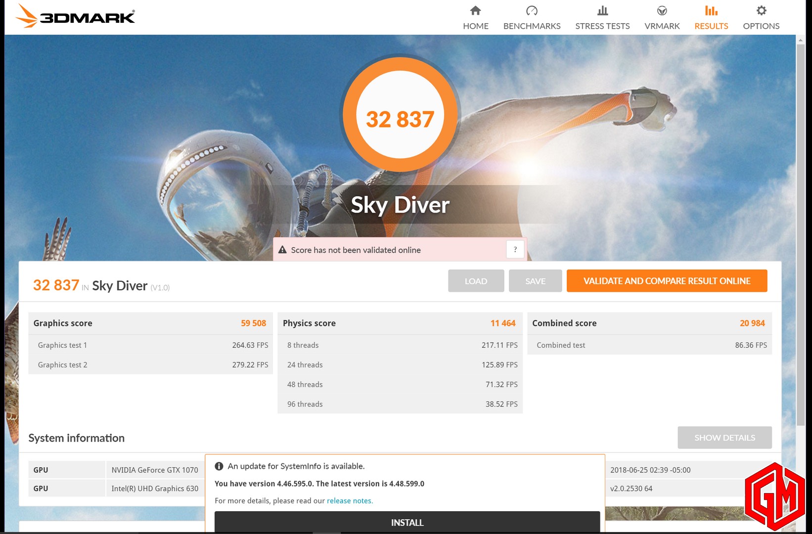Click the LOAD button
This screenshot has width=812, height=534.
click(x=476, y=281)
